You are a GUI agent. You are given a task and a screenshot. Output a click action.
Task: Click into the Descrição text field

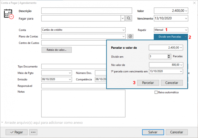[86, 11]
